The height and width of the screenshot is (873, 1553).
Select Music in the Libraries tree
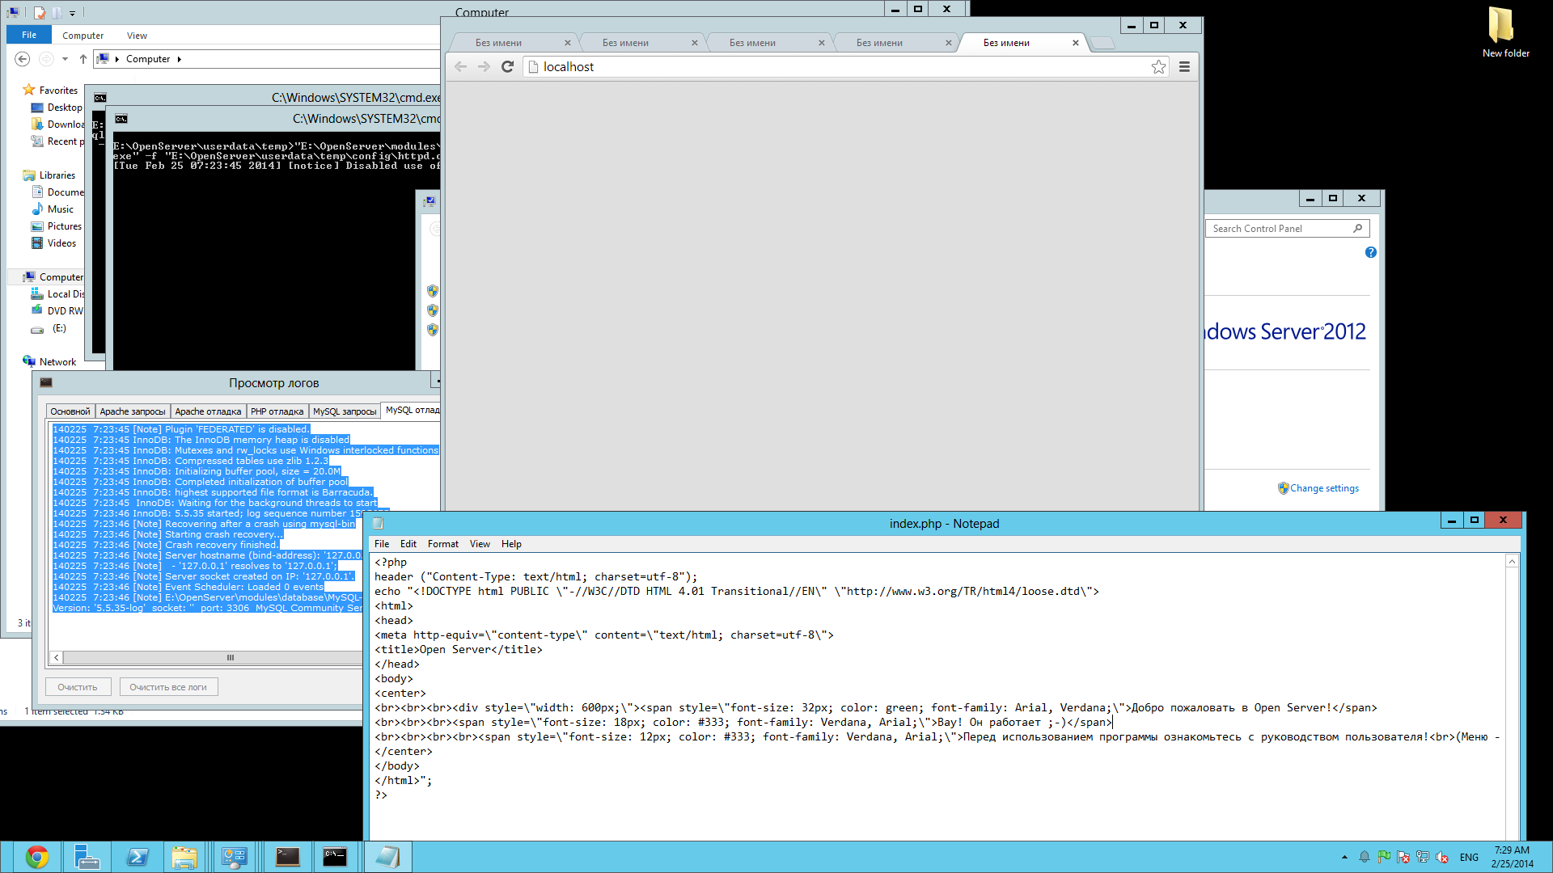coord(60,209)
